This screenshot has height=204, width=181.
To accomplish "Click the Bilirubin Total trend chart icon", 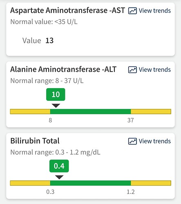I will point(132,141).
